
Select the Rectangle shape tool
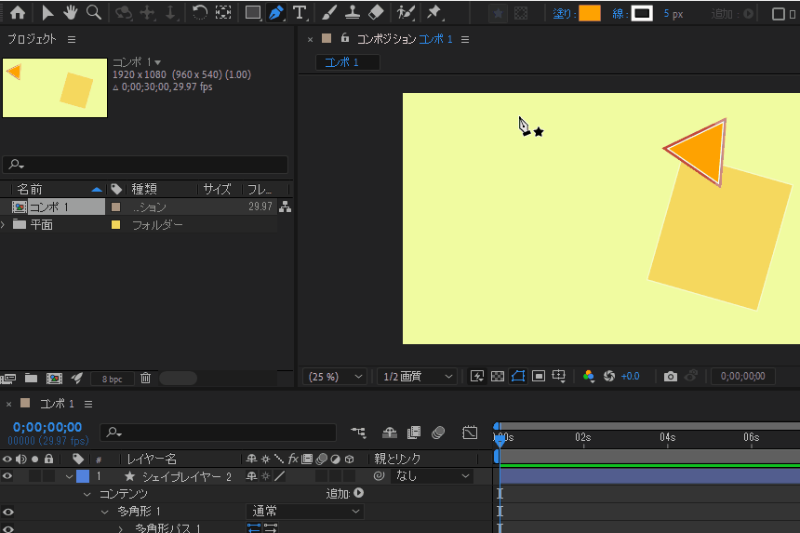252,13
